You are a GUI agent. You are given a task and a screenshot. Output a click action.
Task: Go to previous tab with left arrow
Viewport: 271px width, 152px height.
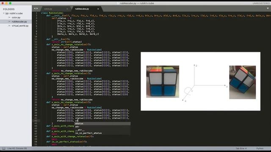click(35, 8)
